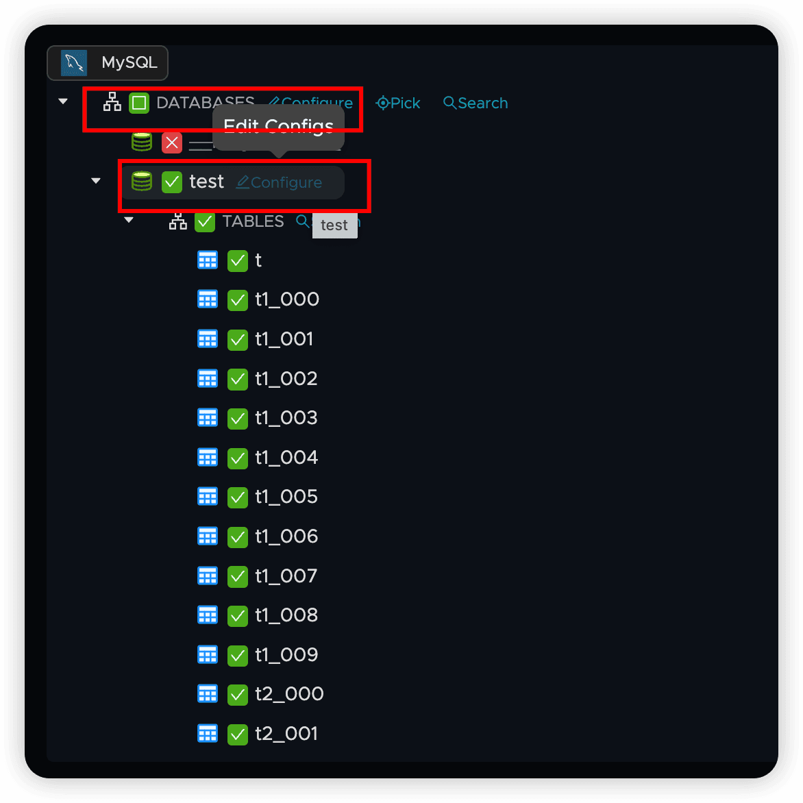Screen dimensions: 803x803
Task: Collapse the TABLES node arrow
Action: point(129,220)
